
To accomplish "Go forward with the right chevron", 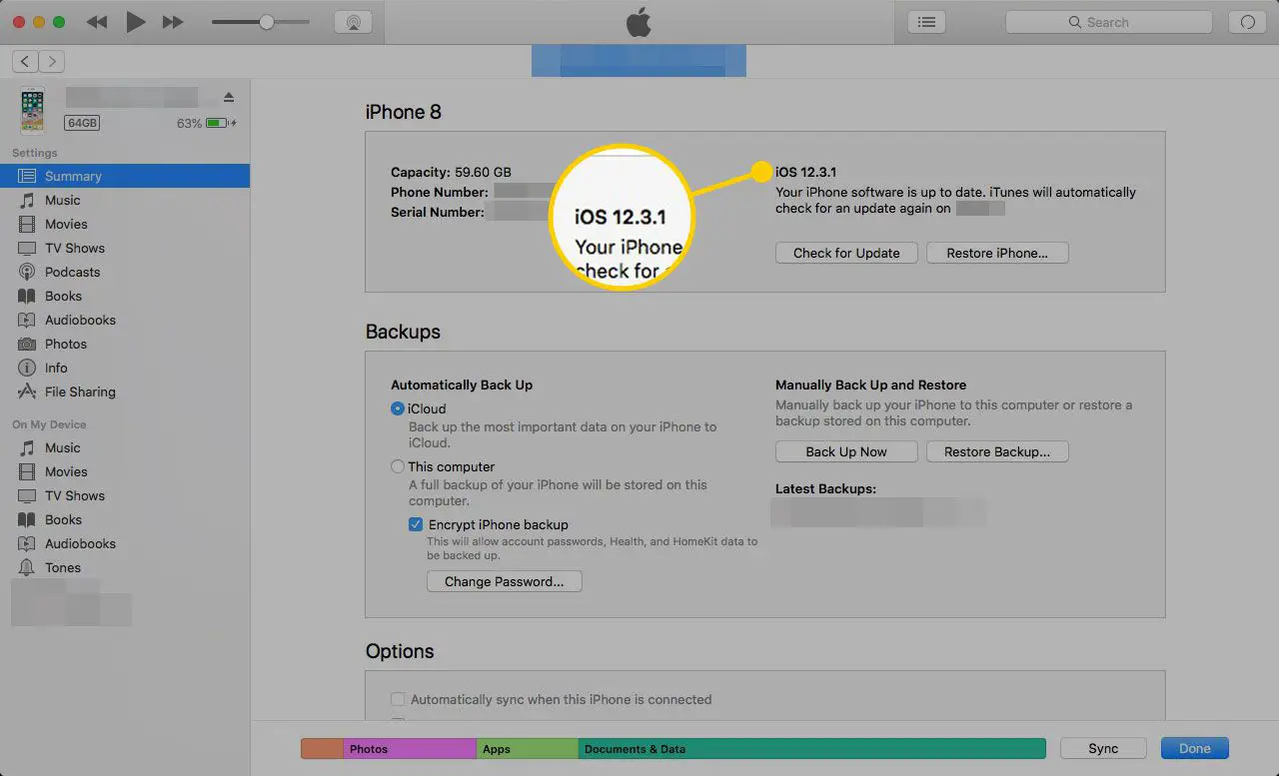I will [51, 62].
